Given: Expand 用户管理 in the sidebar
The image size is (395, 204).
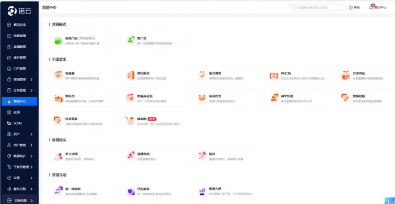Looking at the screenshot, I should 32,145.
